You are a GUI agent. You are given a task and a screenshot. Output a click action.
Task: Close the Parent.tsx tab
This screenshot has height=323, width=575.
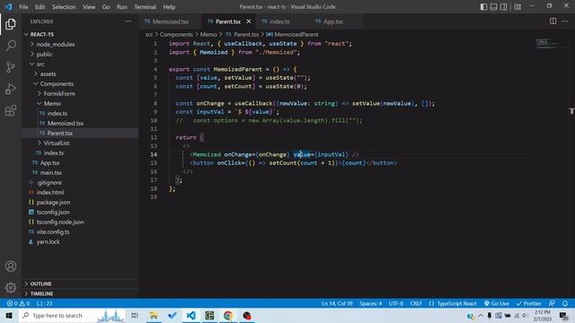coord(249,22)
